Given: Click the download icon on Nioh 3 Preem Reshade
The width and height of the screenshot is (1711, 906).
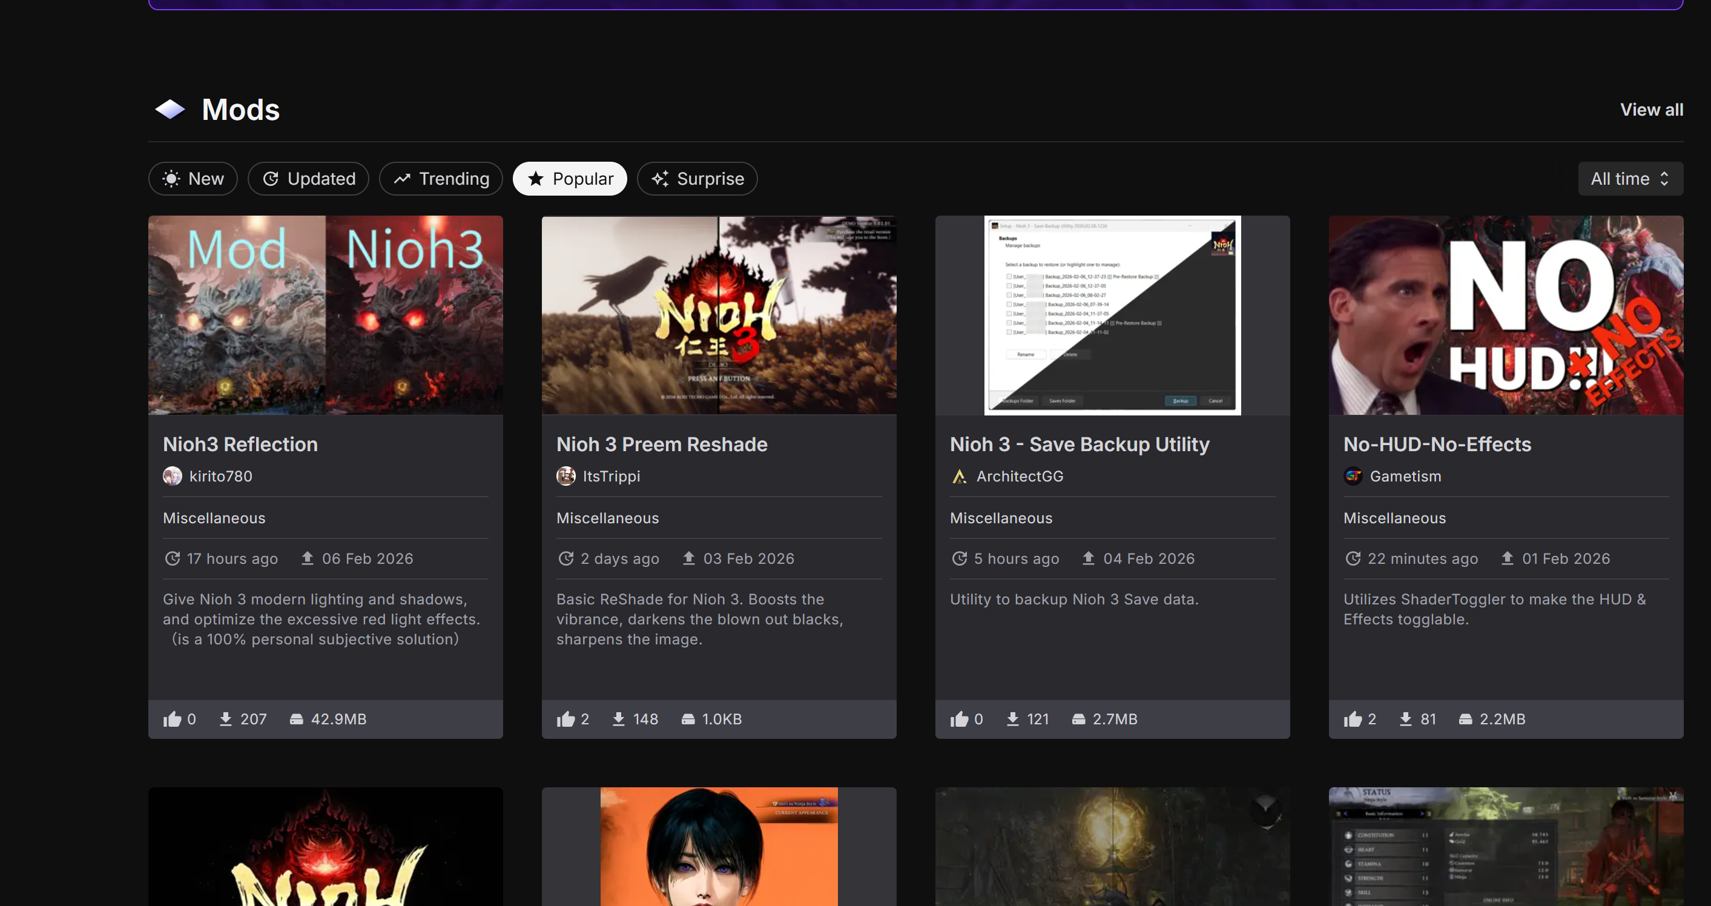Looking at the screenshot, I should (618, 719).
